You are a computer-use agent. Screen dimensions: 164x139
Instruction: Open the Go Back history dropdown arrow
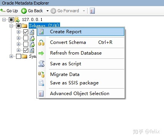pos(47,11)
